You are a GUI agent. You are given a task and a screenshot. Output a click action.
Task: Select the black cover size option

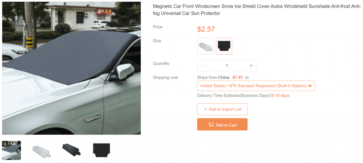224,46
